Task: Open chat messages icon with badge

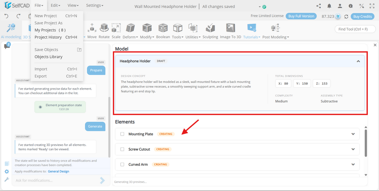Action: pyautogui.click(x=7, y=46)
